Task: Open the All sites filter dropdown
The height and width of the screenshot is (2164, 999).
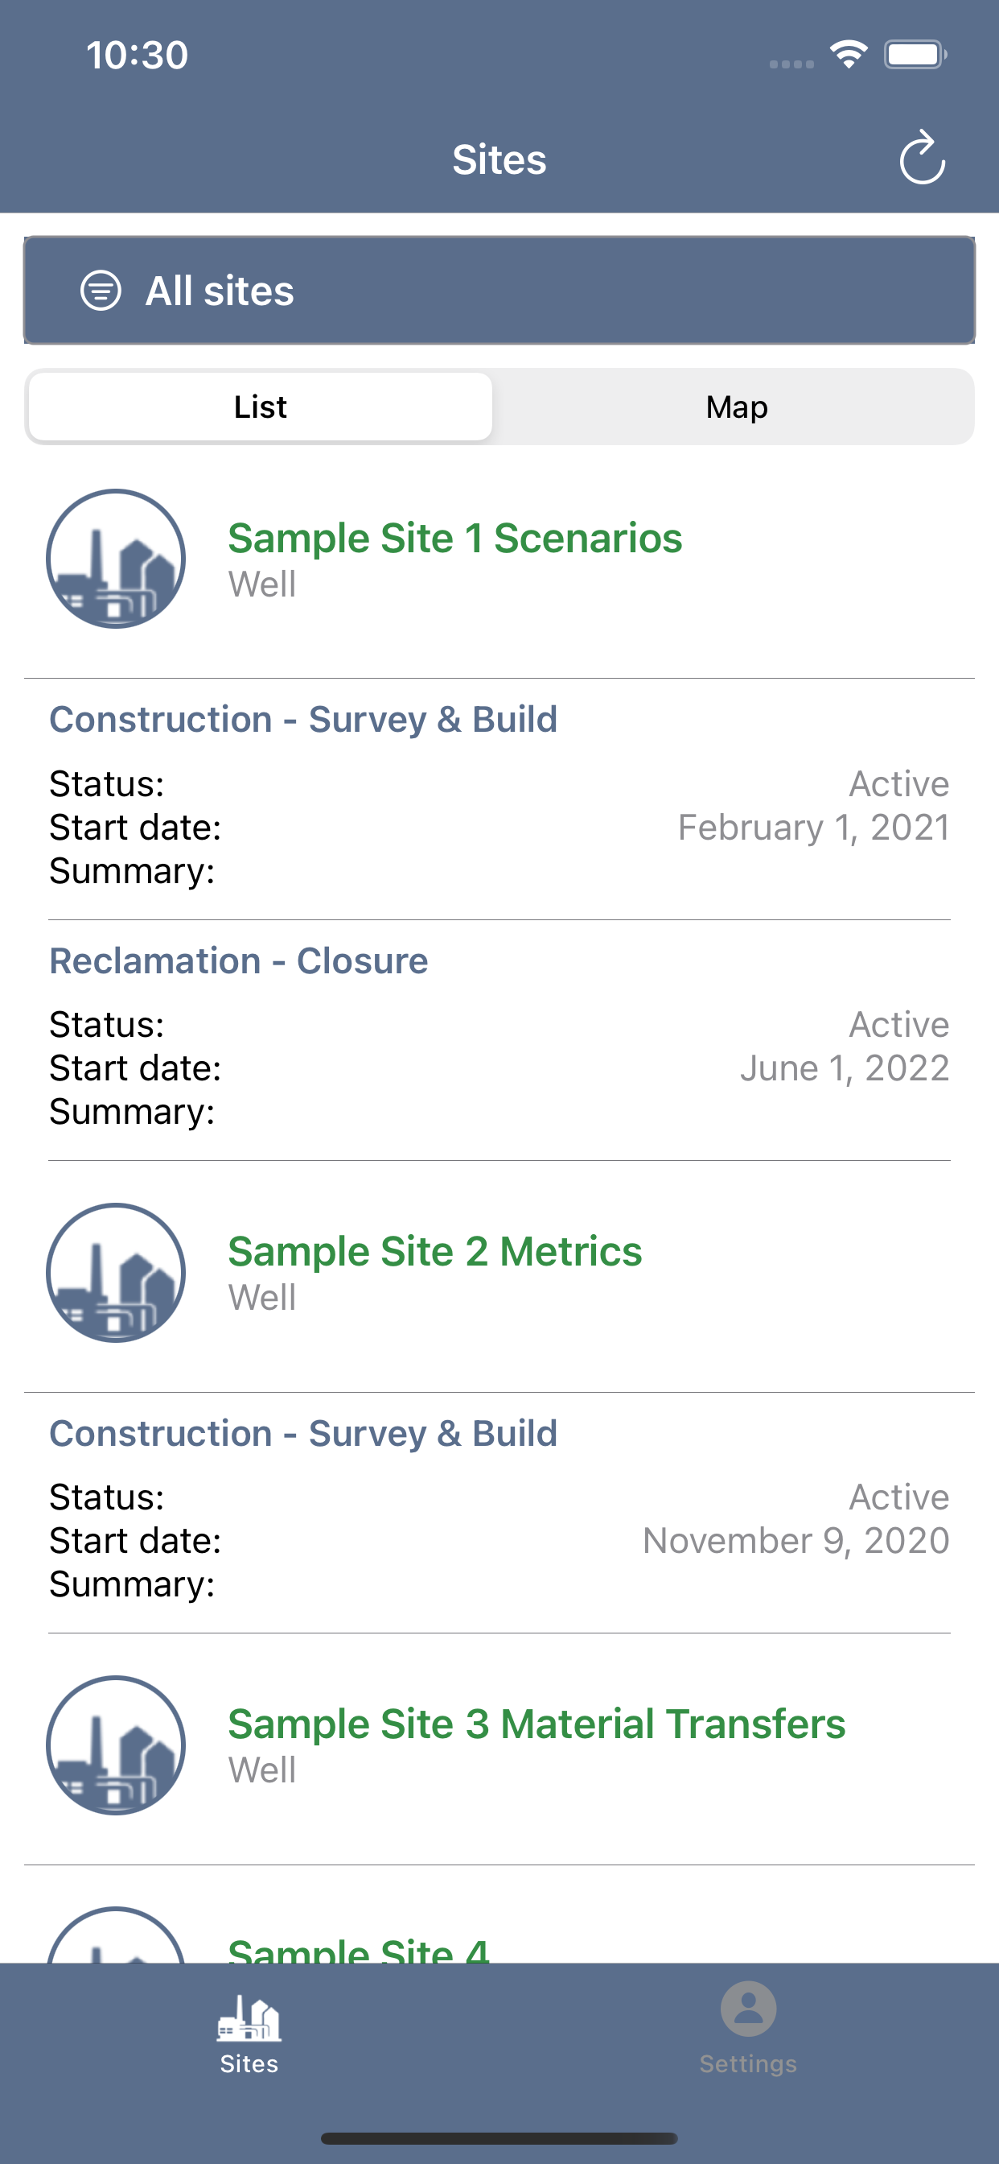Action: pos(499,290)
